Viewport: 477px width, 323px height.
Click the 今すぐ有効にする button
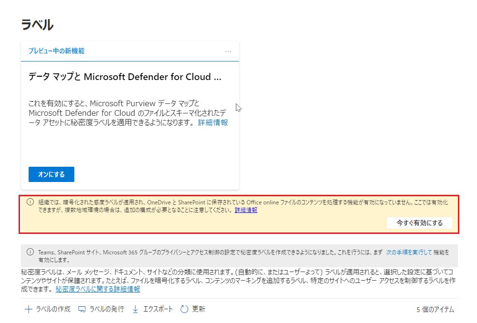pos(419,223)
